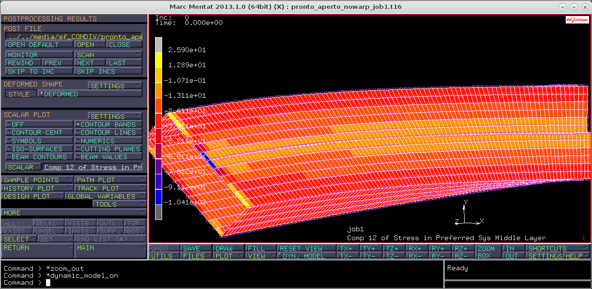
Task: Click FILL to fit the view
Action: pos(262,248)
